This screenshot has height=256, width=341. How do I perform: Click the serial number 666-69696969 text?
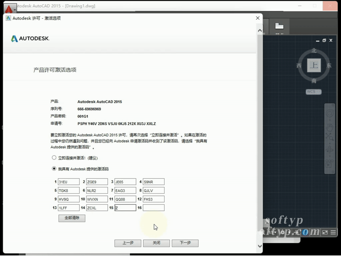click(89, 109)
